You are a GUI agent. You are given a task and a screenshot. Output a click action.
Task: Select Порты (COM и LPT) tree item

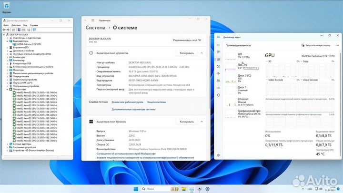tap(22, 83)
